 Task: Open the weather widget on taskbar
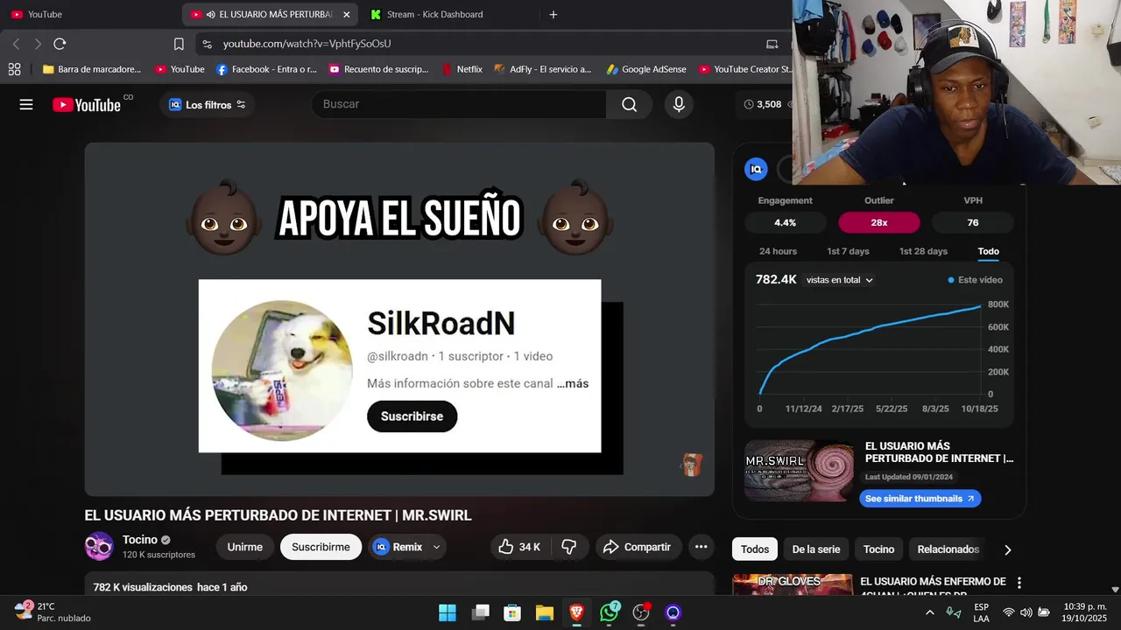53,612
